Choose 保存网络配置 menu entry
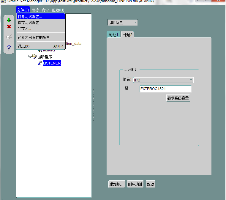The height and width of the screenshot is (200, 226). tap(41, 23)
